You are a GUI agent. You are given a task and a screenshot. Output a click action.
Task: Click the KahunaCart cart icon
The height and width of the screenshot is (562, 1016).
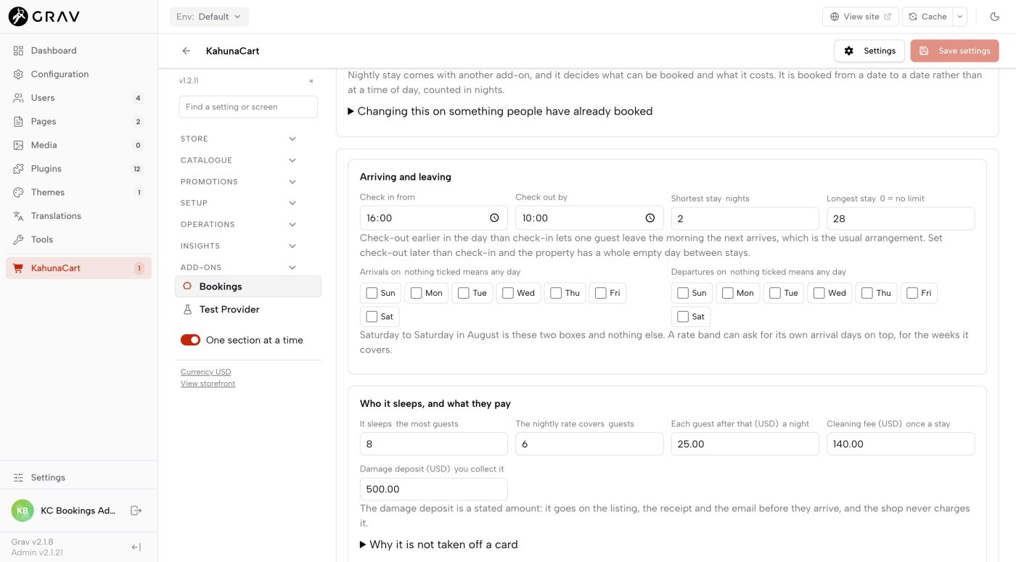point(18,268)
